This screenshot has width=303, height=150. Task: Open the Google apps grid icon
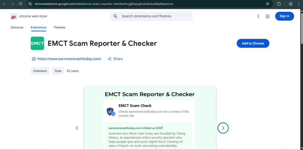tap(267, 17)
